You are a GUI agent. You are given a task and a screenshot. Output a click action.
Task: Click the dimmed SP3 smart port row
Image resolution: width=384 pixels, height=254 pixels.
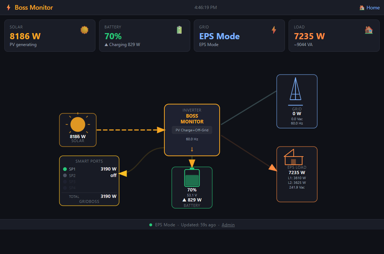89,182
